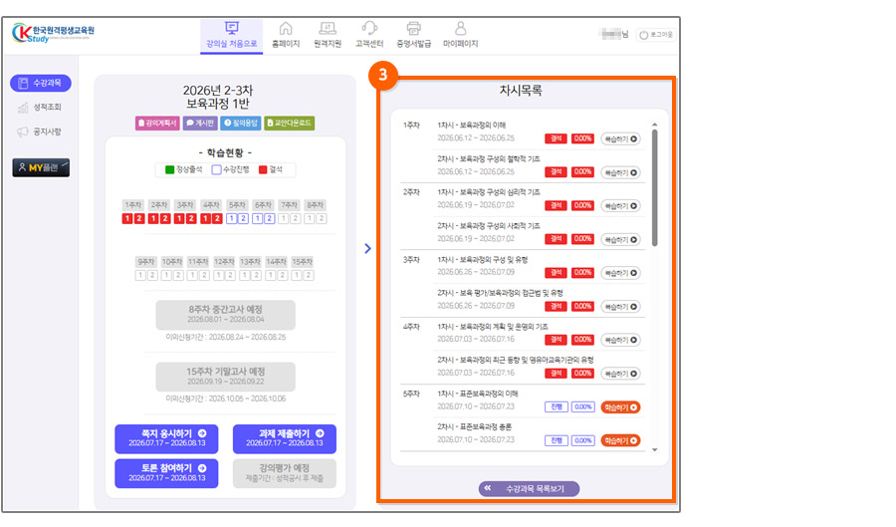896x527 pixels.
Task: Click the outlined 수강진행 legend swatch
Action: 216,169
